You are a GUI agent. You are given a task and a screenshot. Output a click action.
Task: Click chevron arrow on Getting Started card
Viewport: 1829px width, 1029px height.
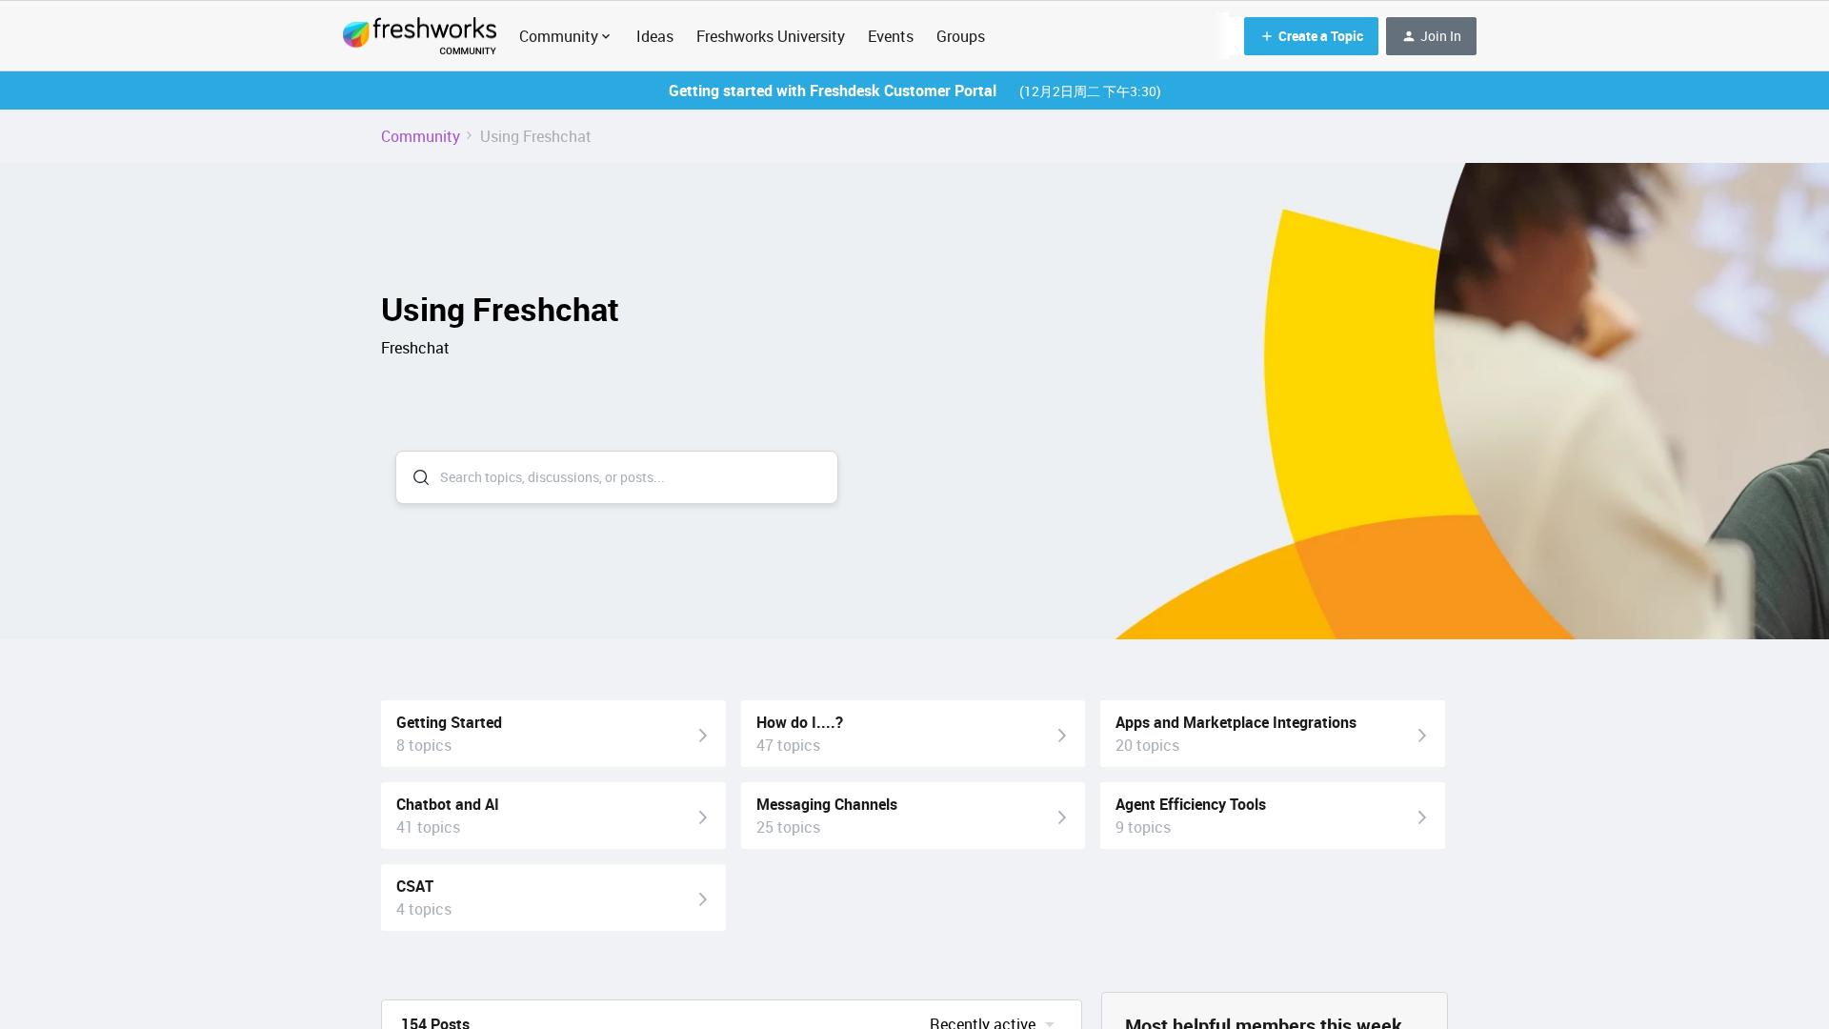coord(702,735)
